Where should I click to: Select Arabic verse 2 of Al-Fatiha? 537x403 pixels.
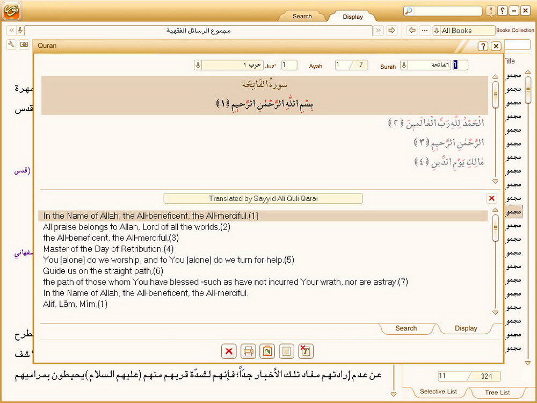436,123
